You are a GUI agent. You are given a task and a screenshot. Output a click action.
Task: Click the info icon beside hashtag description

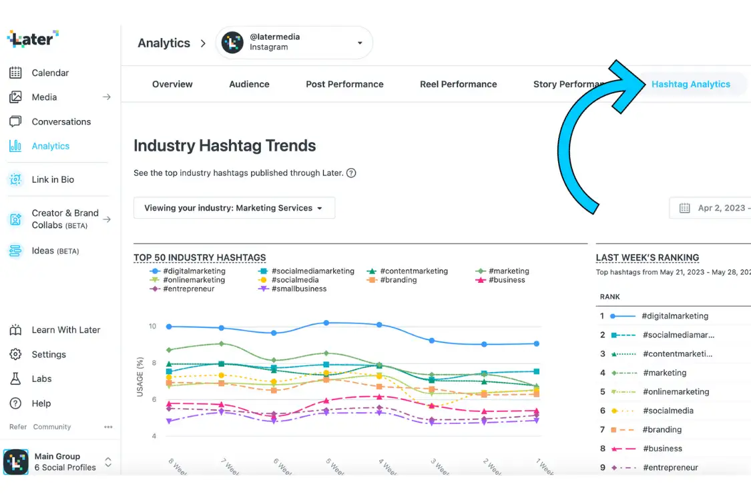[x=351, y=173]
